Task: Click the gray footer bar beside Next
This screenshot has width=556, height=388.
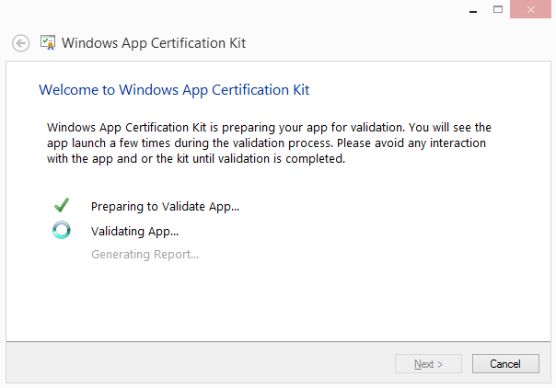Action: [201, 362]
